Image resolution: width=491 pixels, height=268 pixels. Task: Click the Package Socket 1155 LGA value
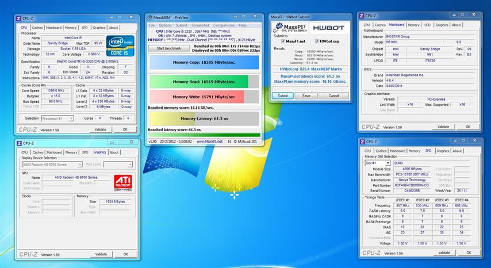point(72,49)
